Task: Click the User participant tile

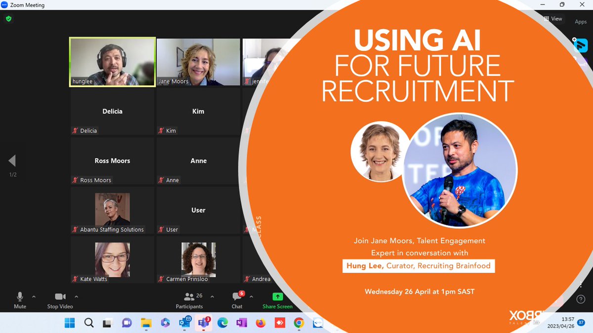Action: click(198, 210)
